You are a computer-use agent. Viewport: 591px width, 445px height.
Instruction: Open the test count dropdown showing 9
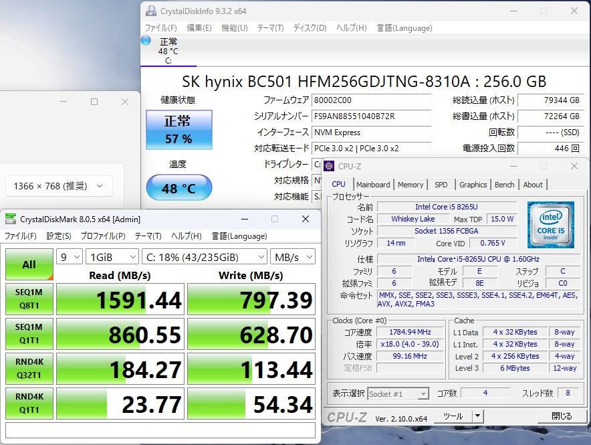70,257
